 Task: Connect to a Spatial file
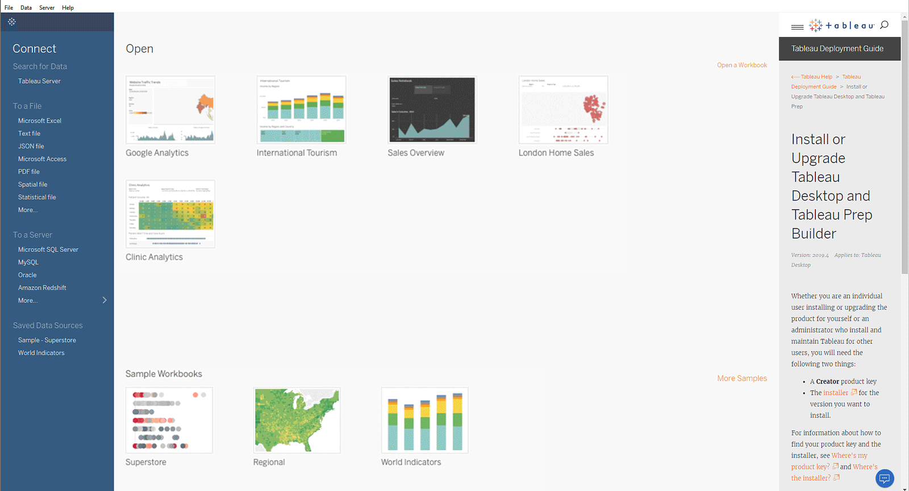32,184
